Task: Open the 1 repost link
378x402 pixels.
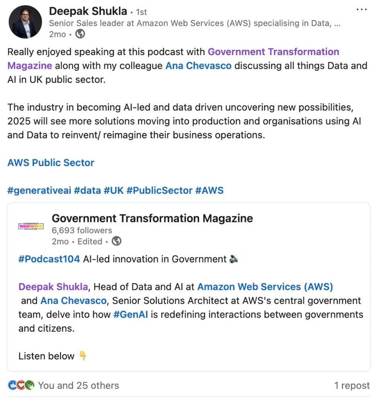Action: [x=352, y=386]
